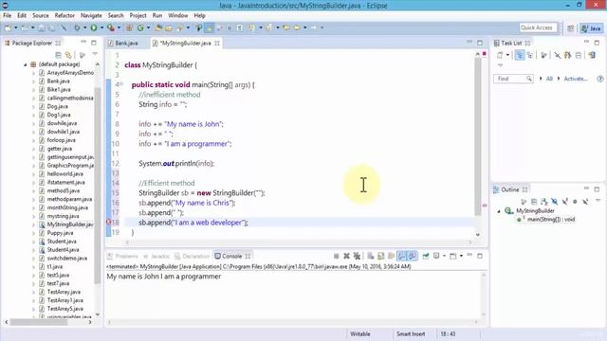Open the New Task dropdown arrow in Task List
The width and height of the screenshot is (607, 341).
click(x=507, y=55)
